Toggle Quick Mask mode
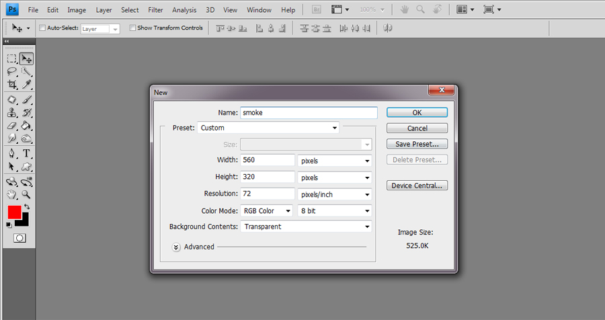The height and width of the screenshot is (320, 605). point(19,238)
